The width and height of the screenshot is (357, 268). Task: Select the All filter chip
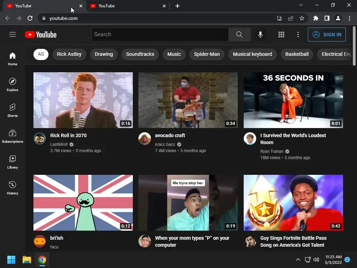coord(41,54)
